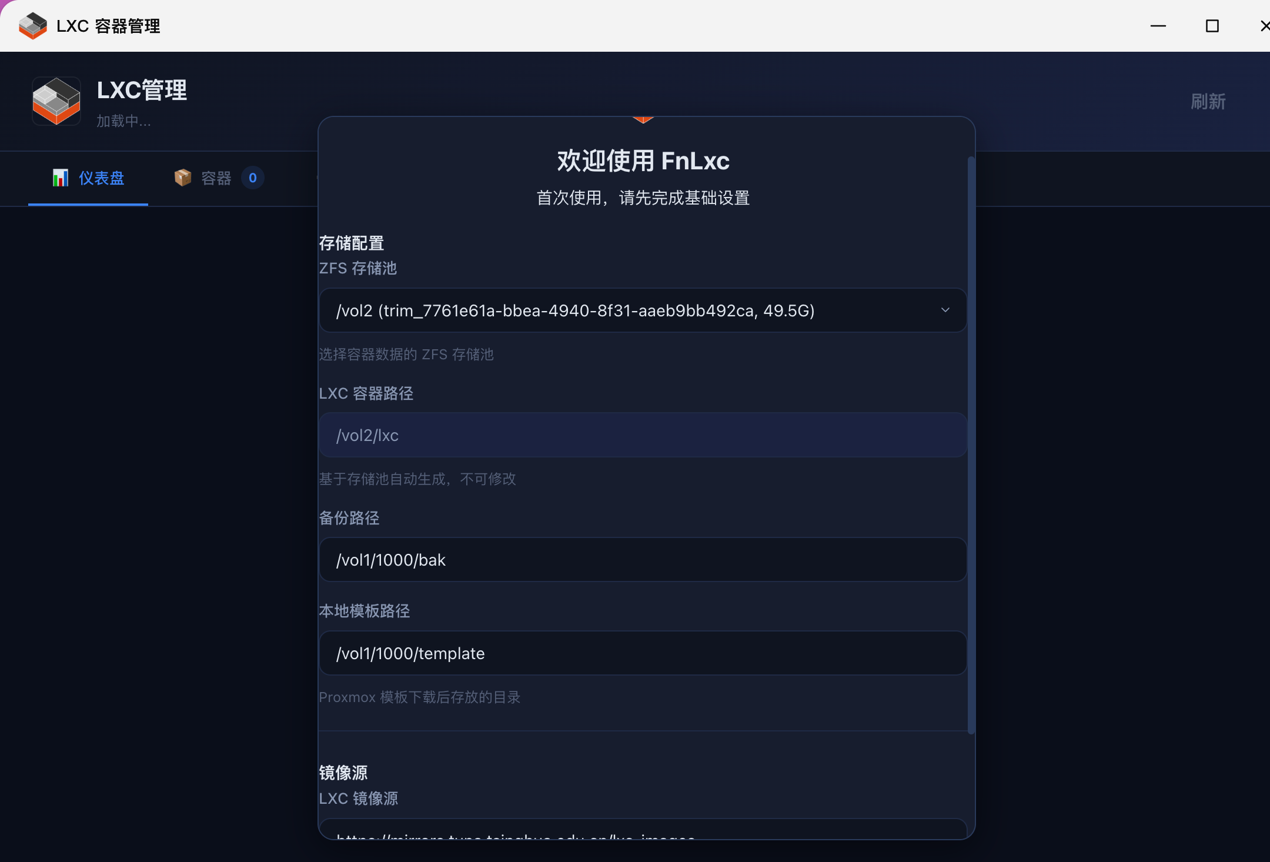
Task: Maximize the LXC 容器管理 window
Action: point(1212,26)
